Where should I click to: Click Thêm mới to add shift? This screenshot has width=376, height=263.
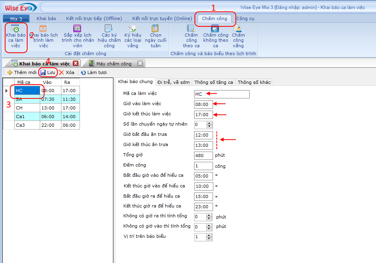[22, 72]
